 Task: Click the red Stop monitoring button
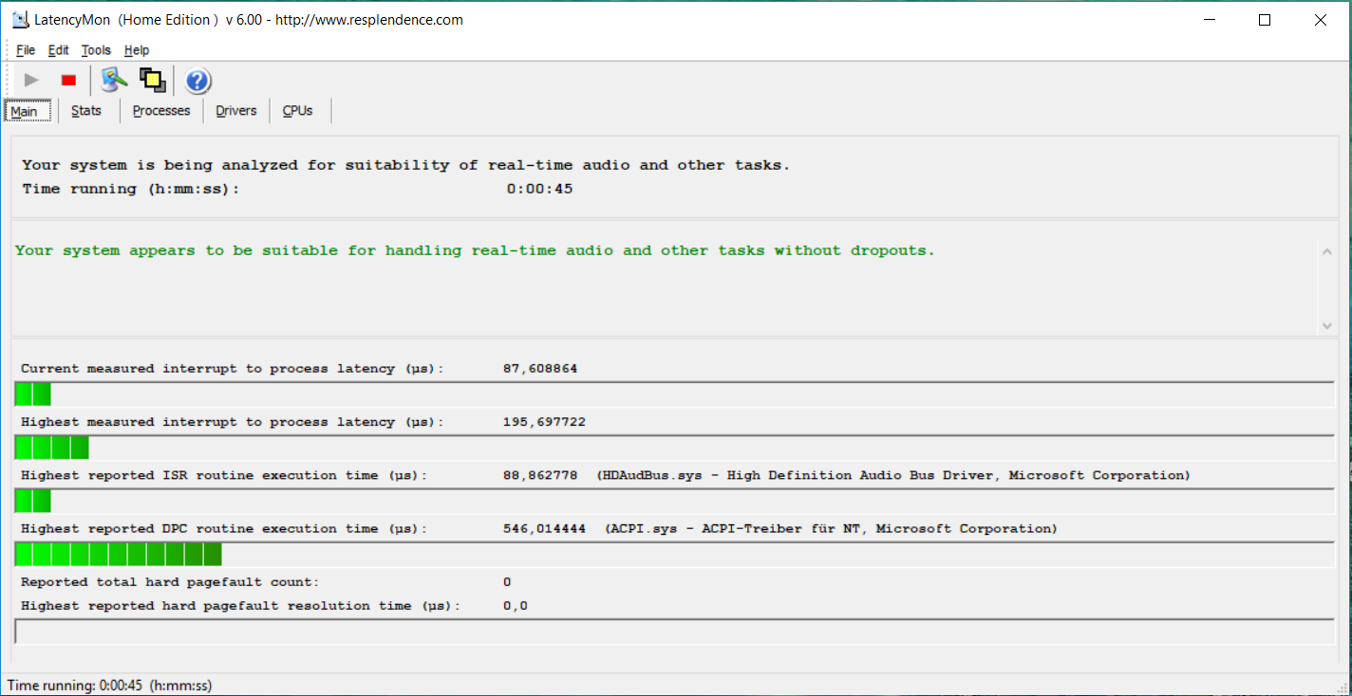tap(68, 81)
